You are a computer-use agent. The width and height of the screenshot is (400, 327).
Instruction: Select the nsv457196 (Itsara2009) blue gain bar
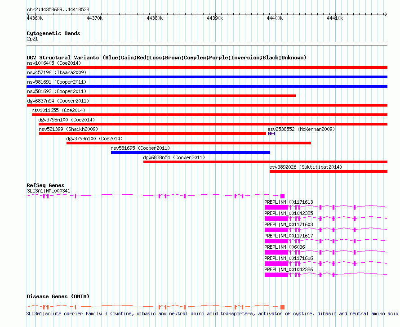207,77
